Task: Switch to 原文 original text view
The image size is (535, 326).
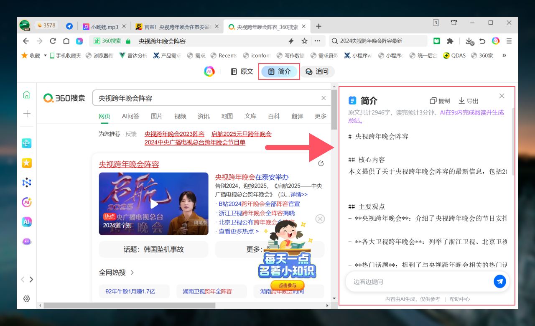Action: click(x=242, y=71)
